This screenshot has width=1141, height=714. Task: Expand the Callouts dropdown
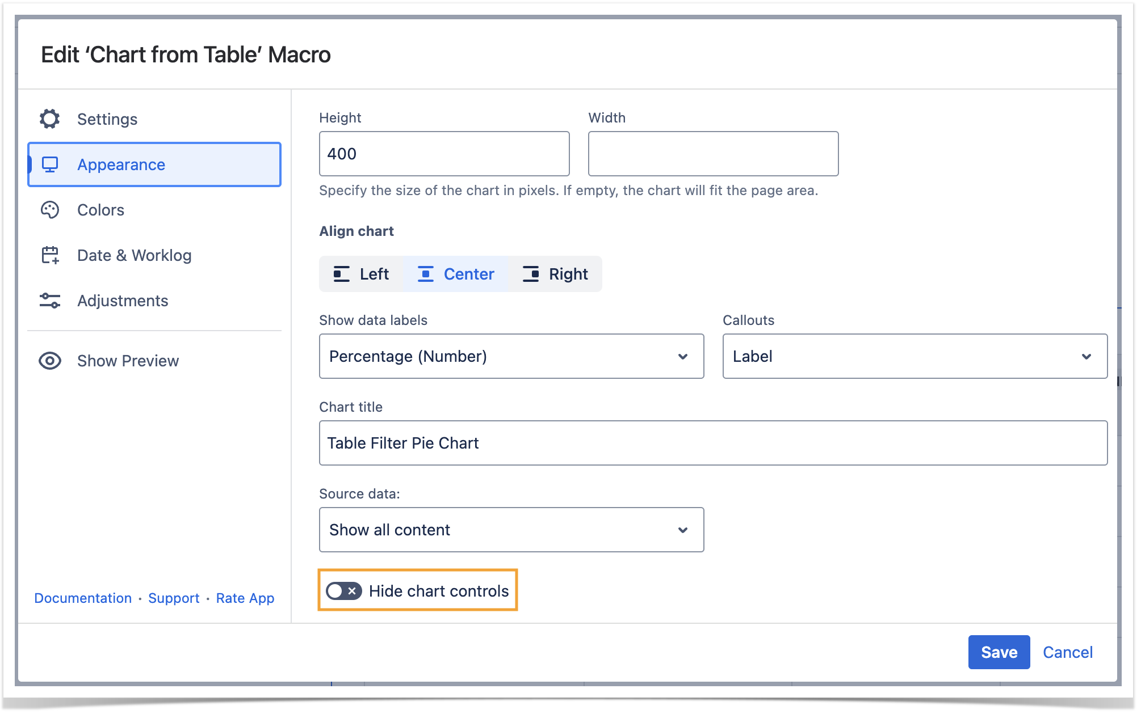coord(914,356)
